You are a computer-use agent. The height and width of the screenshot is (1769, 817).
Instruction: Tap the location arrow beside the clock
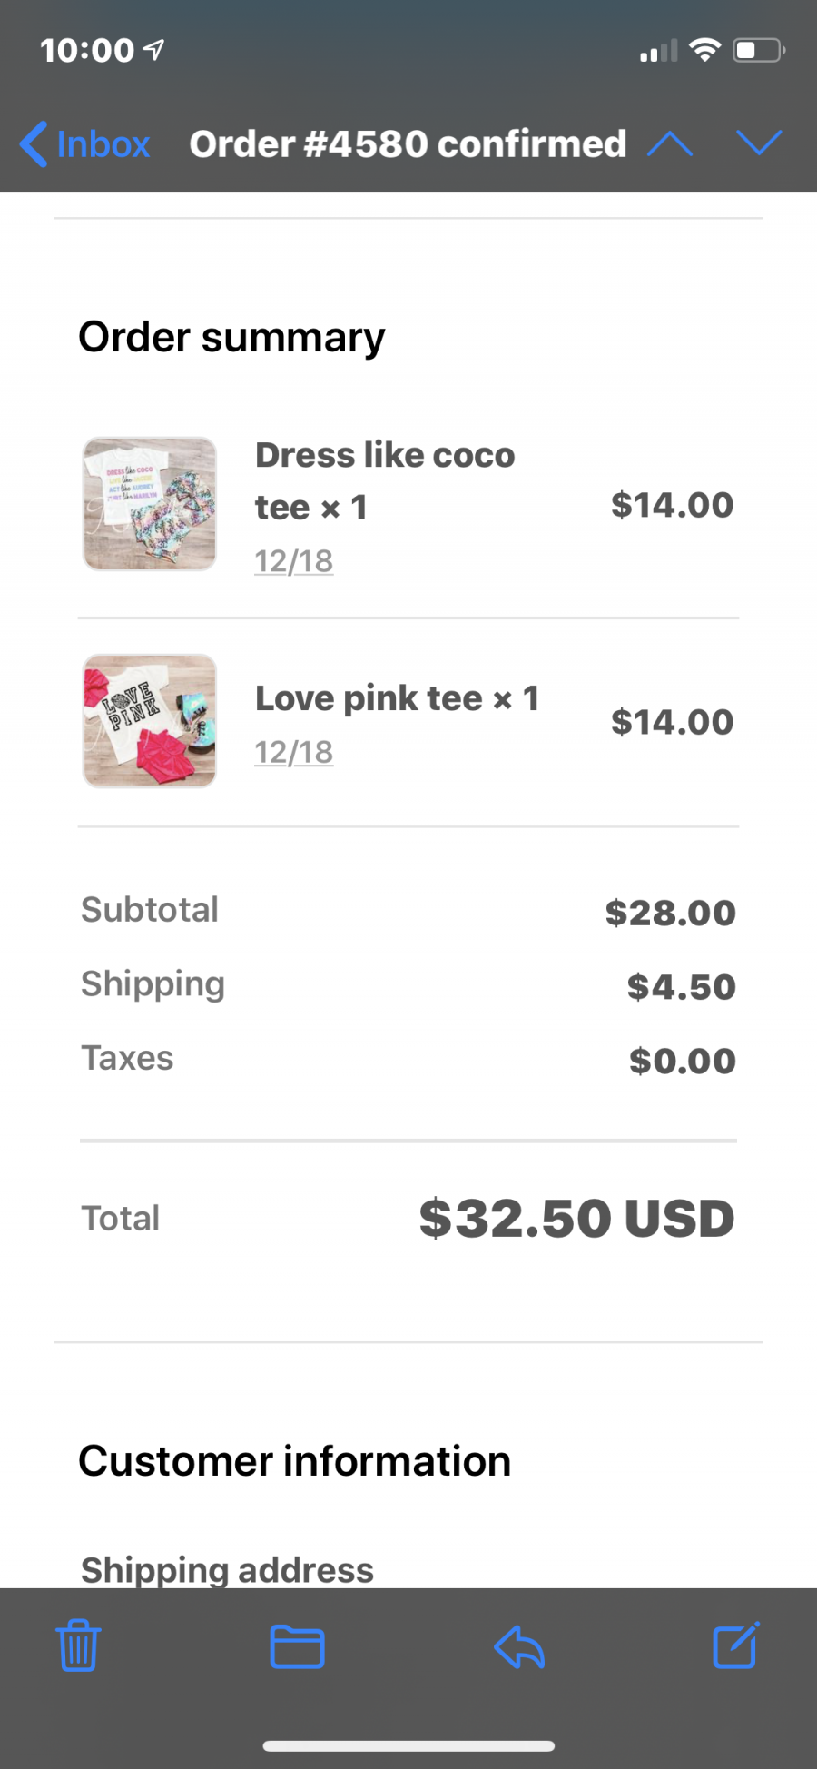(155, 50)
